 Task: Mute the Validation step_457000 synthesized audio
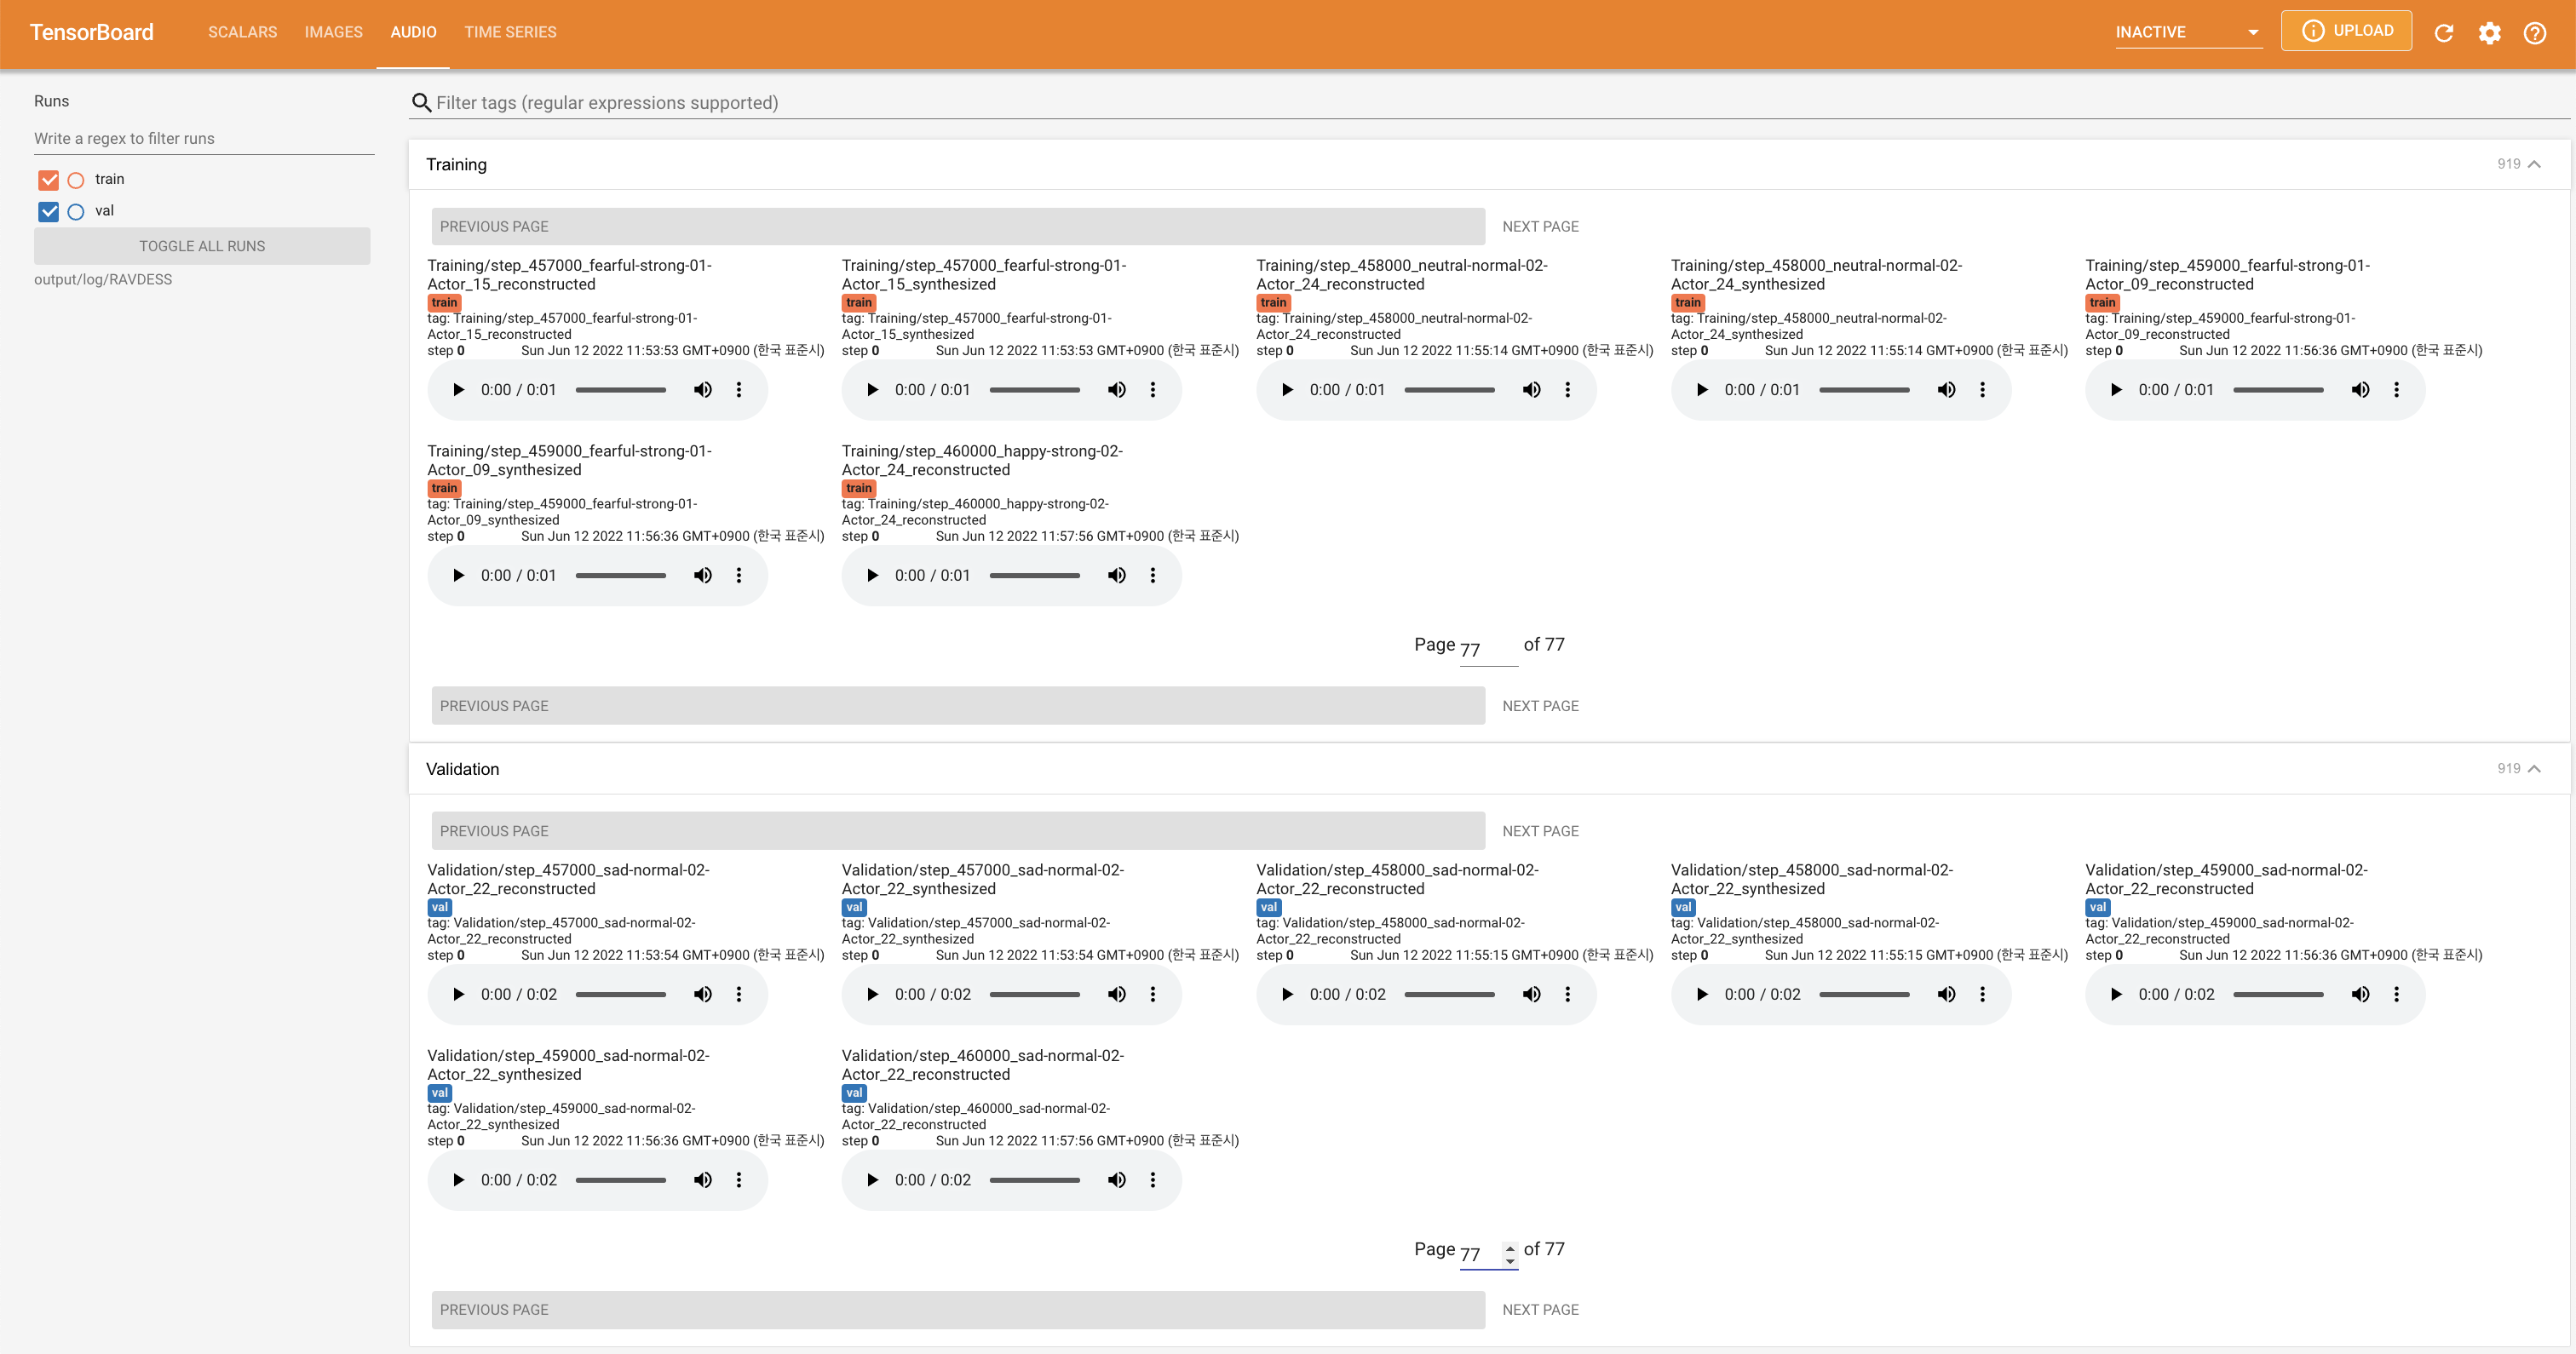pos(1116,995)
